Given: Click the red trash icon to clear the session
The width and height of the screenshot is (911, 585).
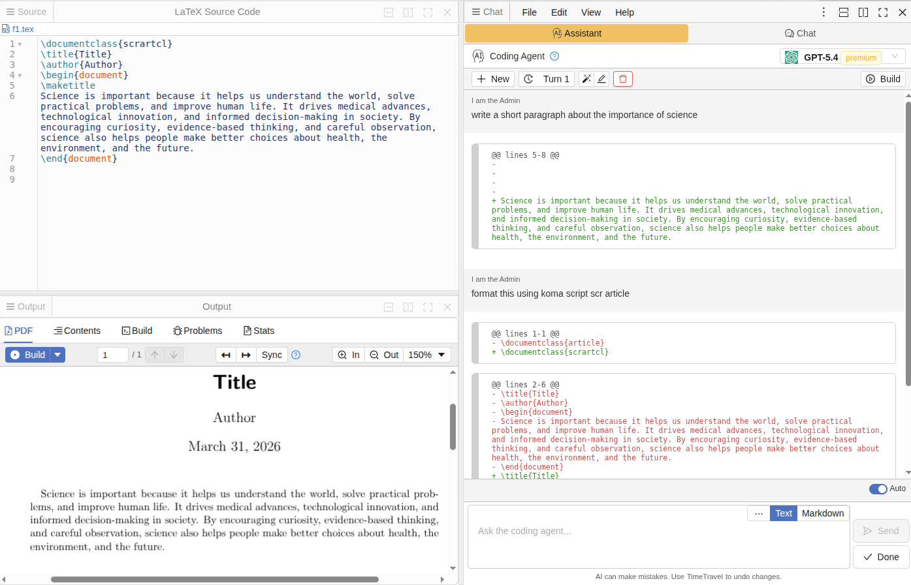Looking at the screenshot, I should pos(622,78).
